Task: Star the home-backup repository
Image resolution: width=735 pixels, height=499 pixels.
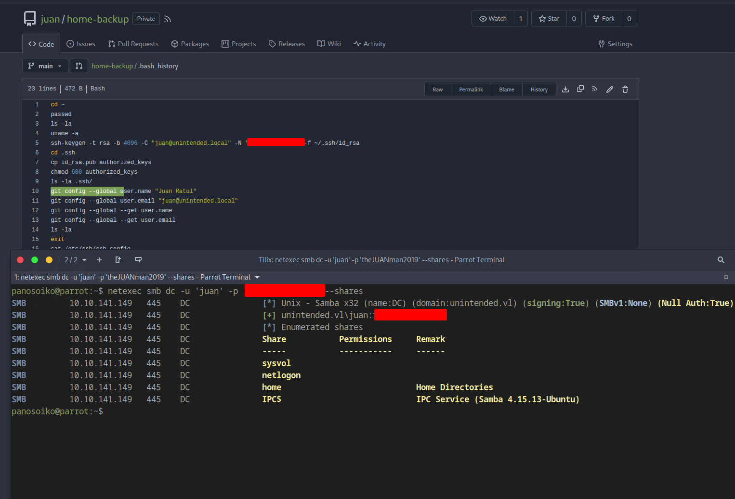Action: [549, 18]
